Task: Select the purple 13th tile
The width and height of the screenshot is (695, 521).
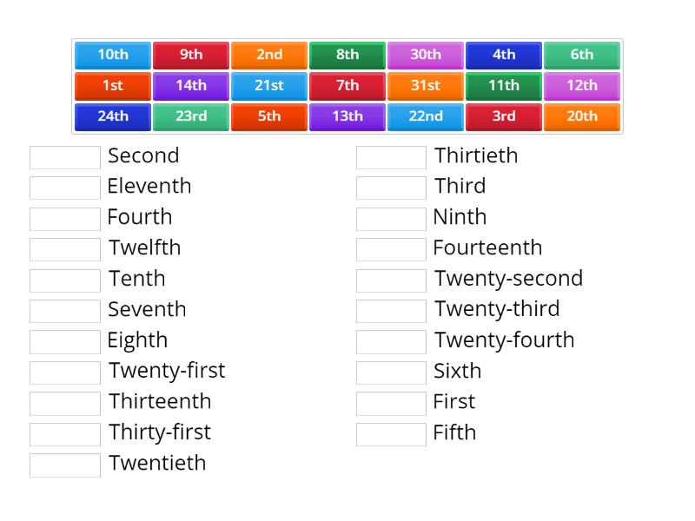Action: [347, 116]
